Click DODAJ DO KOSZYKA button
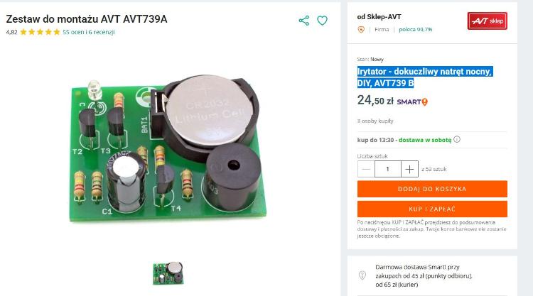 click(x=432, y=189)
